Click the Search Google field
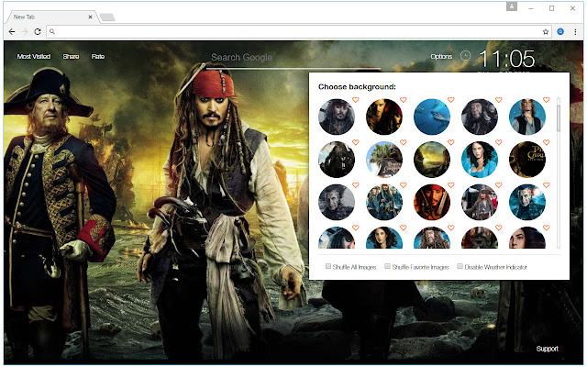This screenshot has height=367, width=587. (293, 58)
